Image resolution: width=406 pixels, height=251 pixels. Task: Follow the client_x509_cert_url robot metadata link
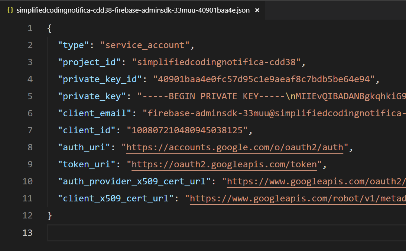pyautogui.click(x=297, y=198)
